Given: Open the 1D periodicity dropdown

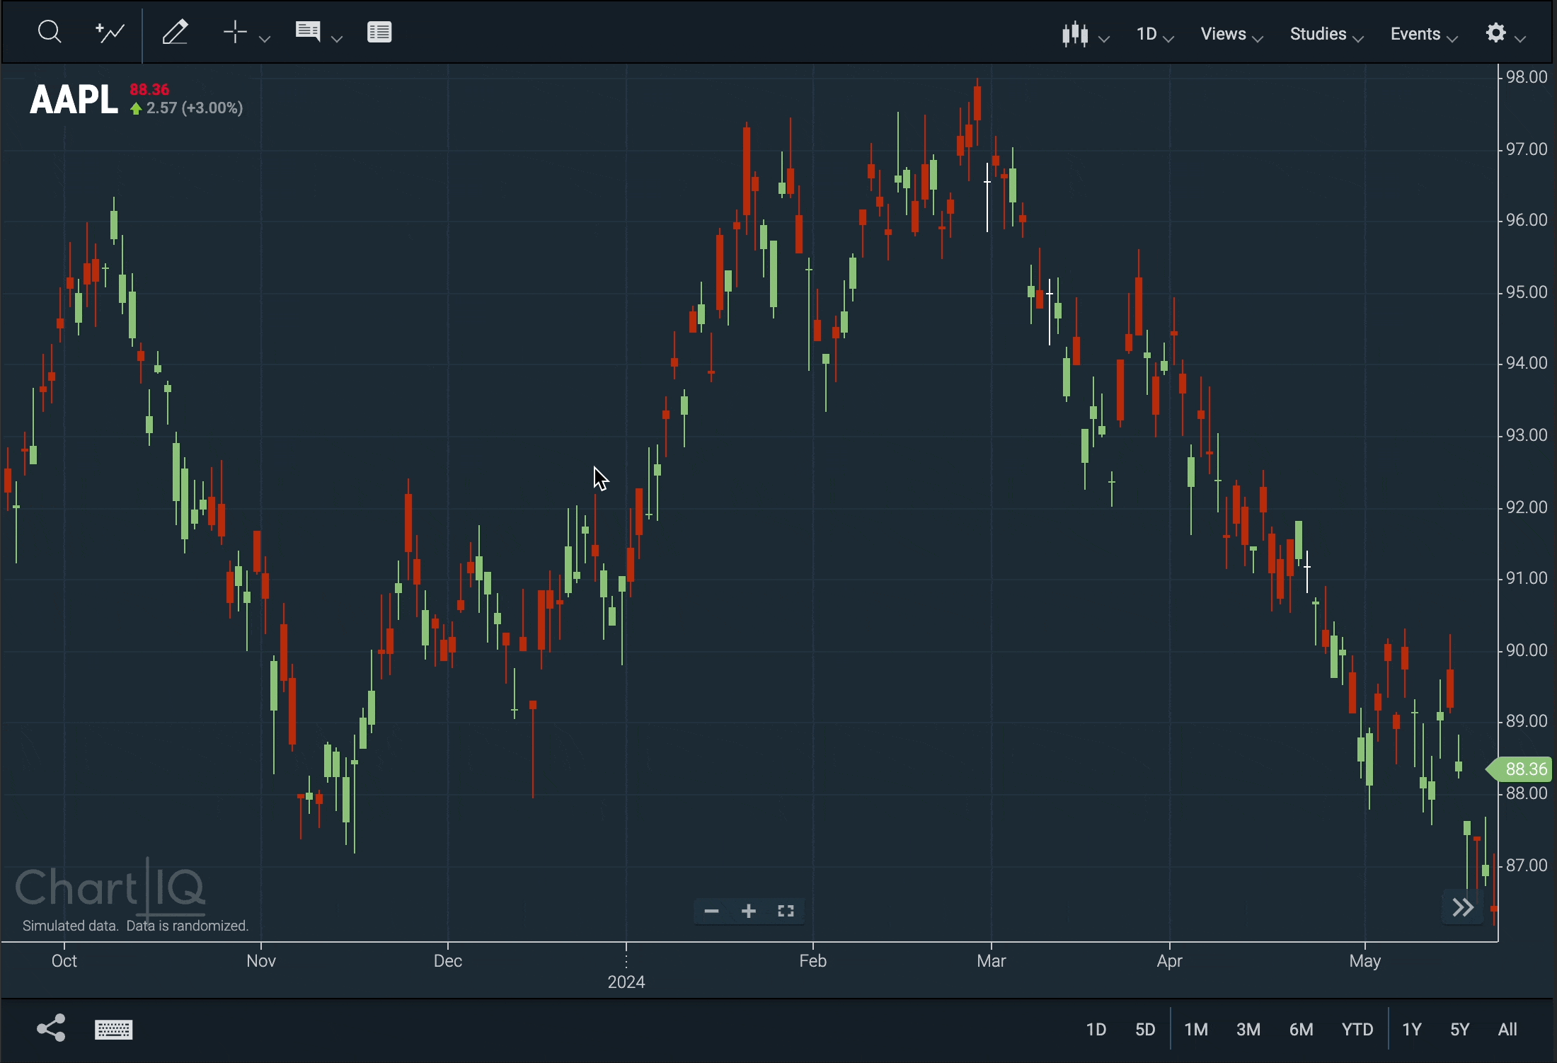Looking at the screenshot, I should (1155, 34).
